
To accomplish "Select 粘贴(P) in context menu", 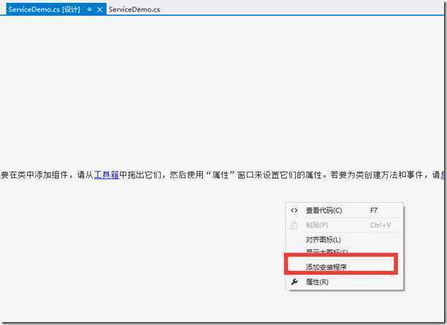I will click(x=344, y=225).
